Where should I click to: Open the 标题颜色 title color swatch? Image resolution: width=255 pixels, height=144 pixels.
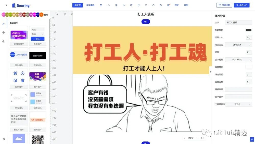click(x=249, y=30)
